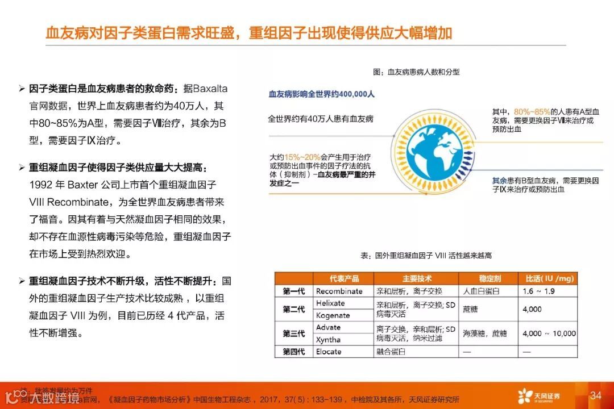Select the slide title starting with 血友病对因子类蛋白需求旺盛

249,33
